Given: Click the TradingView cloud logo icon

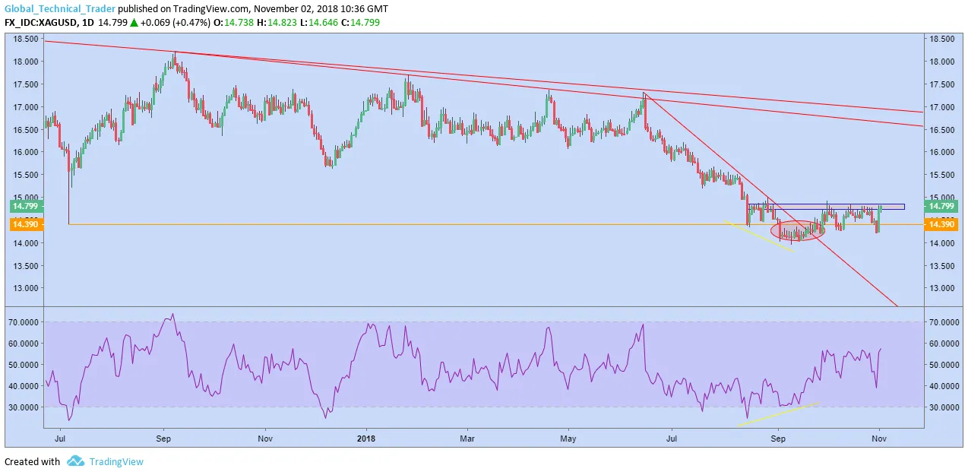Looking at the screenshot, I should point(75,461).
